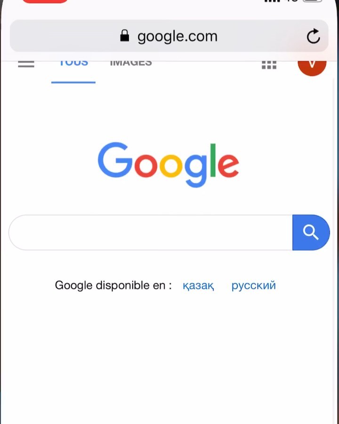Tap the battery icon in status bar
This screenshot has width=339, height=424.
(x=313, y=1)
